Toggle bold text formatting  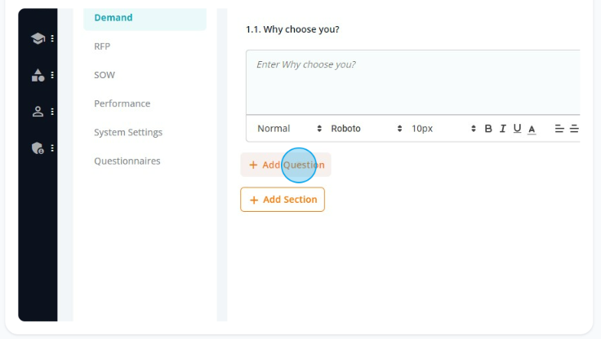pyautogui.click(x=488, y=129)
